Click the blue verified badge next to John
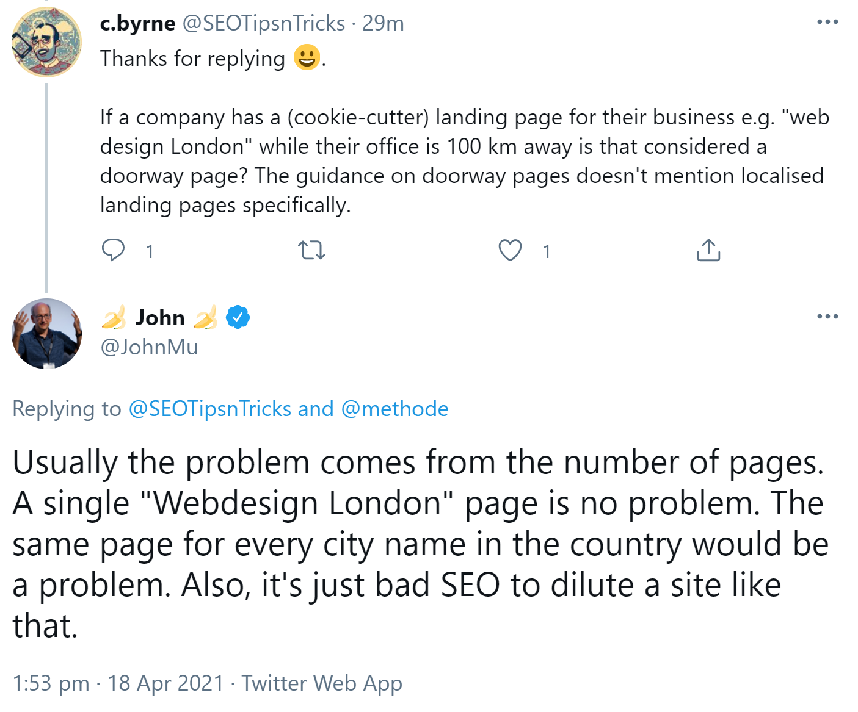Image resolution: width=858 pixels, height=712 pixels. pos(238,317)
